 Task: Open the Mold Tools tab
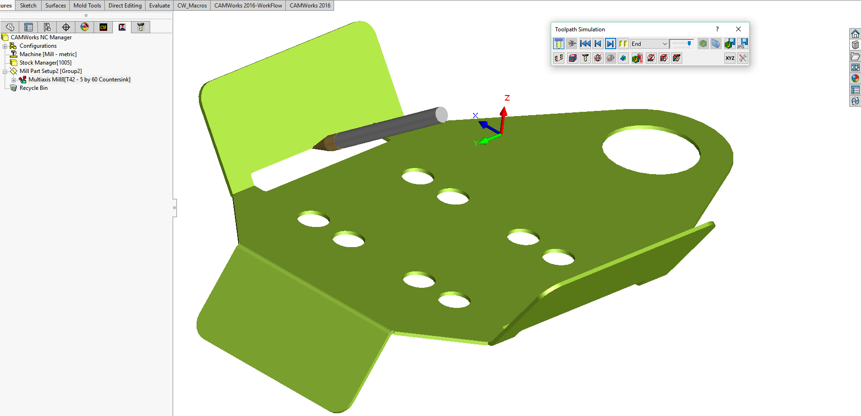pyautogui.click(x=87, y=6)
